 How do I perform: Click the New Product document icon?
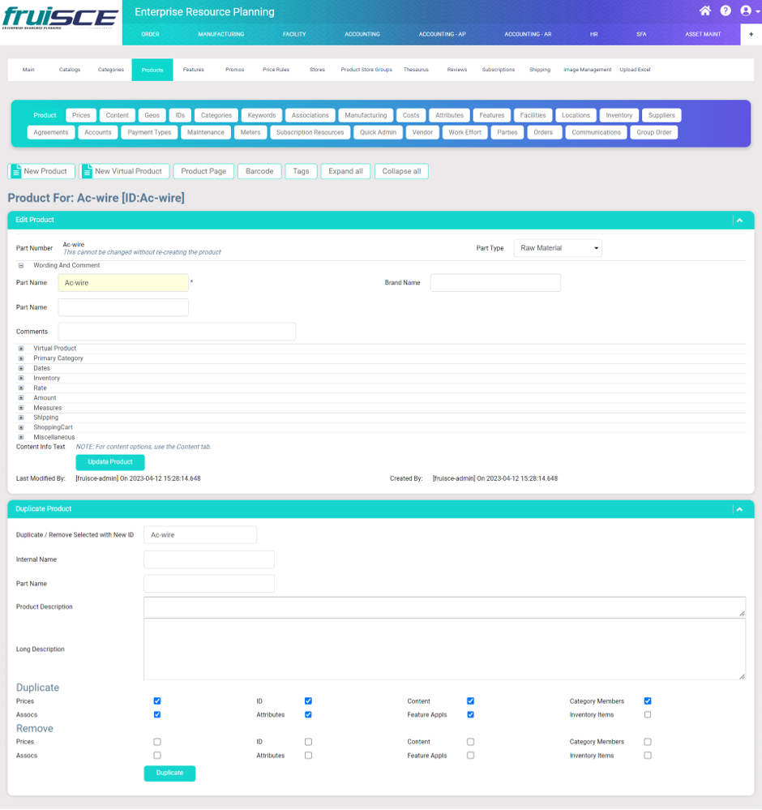click(x=16, y=171)
